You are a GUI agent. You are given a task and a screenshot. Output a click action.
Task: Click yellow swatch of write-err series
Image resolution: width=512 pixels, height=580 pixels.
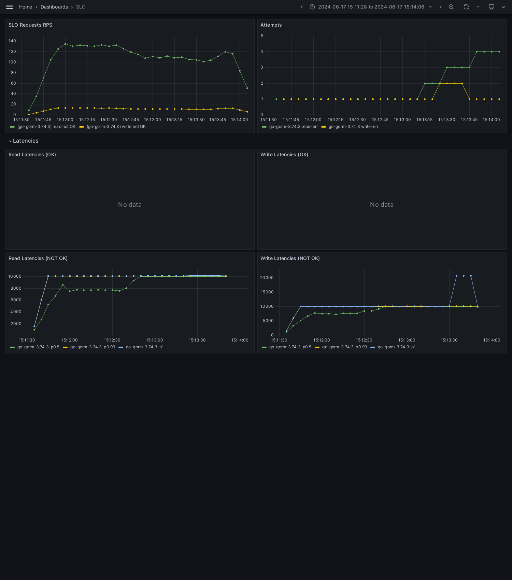coord(324,127)
